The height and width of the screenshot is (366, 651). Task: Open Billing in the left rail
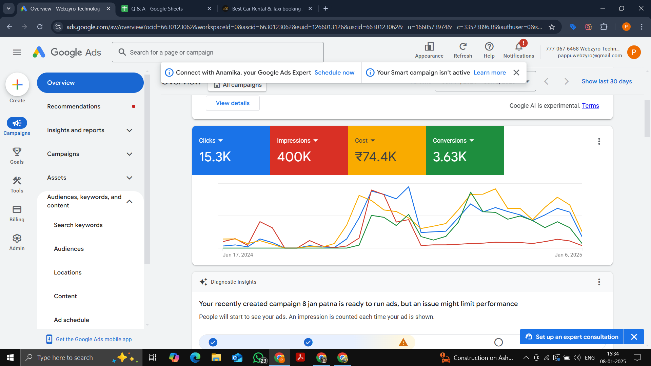click(17, 213)
